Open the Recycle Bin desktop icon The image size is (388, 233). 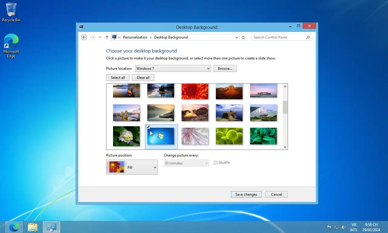(x=11, y=12)
